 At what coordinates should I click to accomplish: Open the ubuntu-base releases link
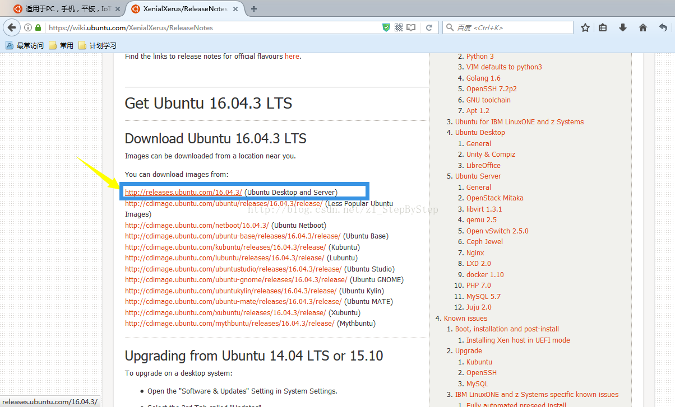pos(233,236)
